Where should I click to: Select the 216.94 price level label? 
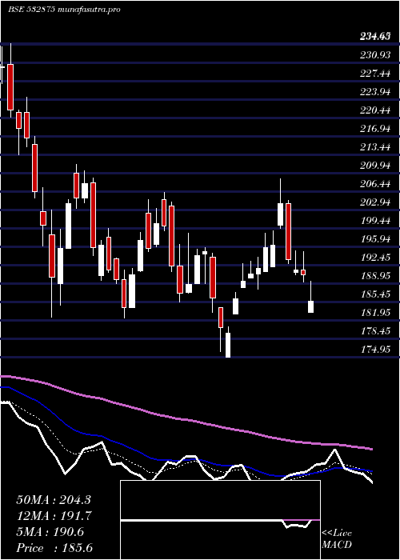pyautogui.click(x=374, y=129)
